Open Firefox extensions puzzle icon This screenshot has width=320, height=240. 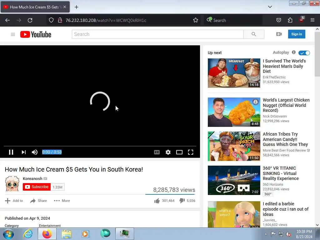point(290,20)
